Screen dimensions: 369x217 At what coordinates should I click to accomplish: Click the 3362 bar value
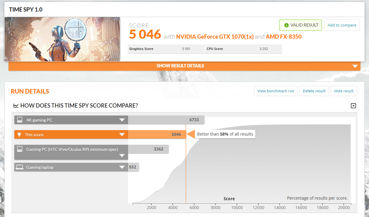point(159,149)
